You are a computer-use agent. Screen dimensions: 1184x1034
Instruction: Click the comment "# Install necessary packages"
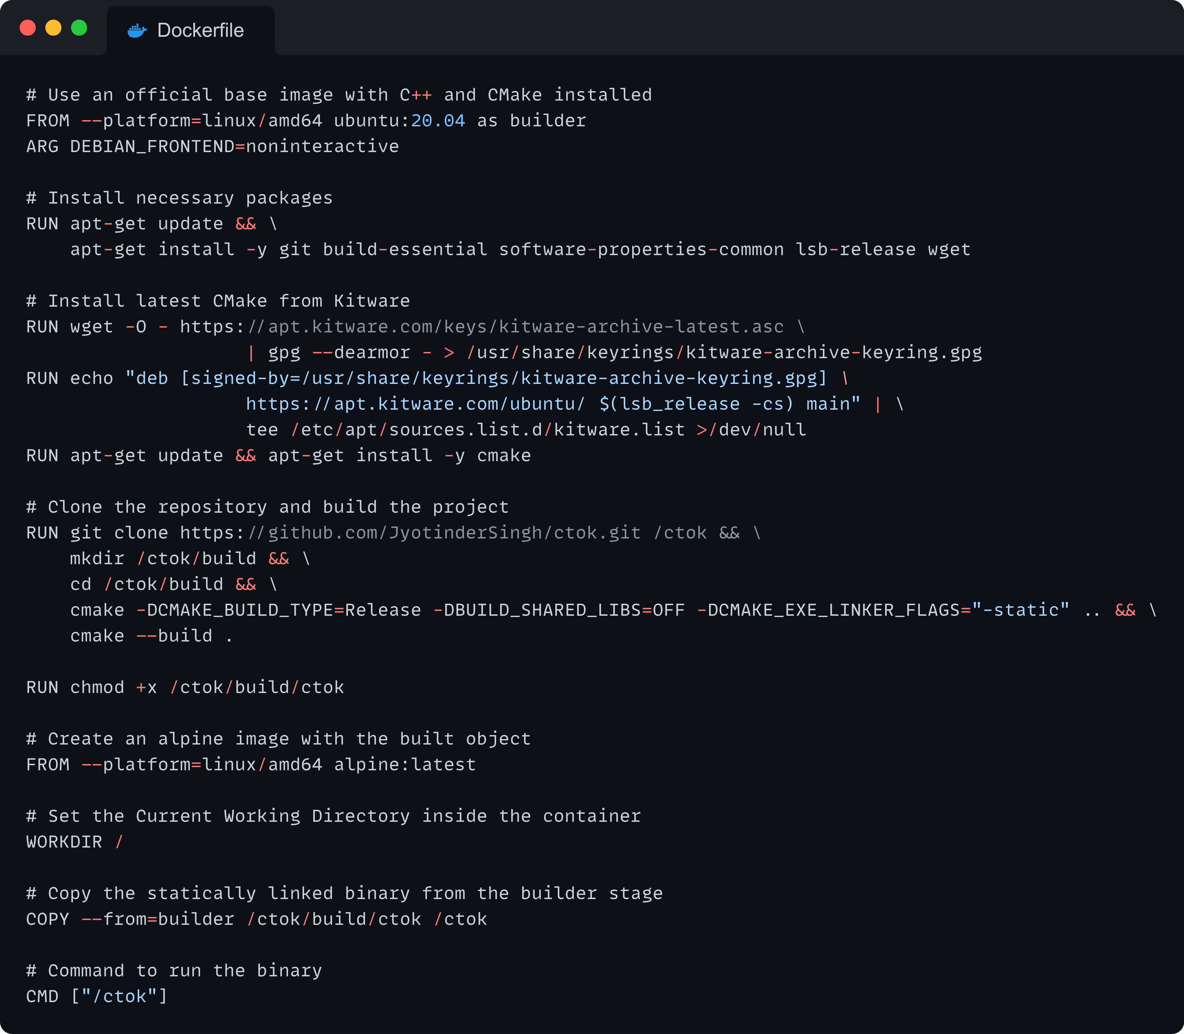tap(180, 198)
